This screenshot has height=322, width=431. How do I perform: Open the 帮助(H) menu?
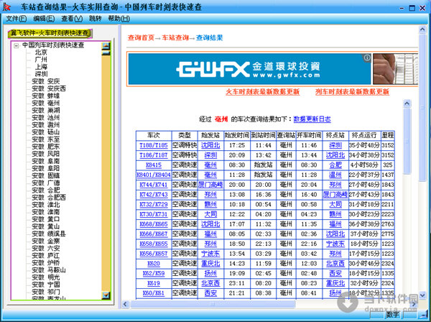click(x=119, y=19)
